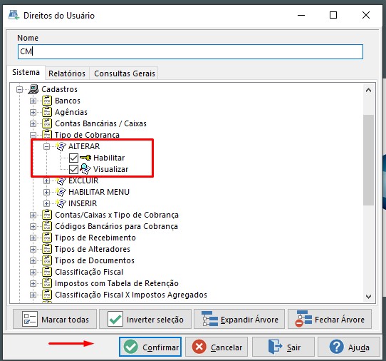Screen dimensions: 386x361
Task: Click the Nome input field
Action: pos(190,52)
